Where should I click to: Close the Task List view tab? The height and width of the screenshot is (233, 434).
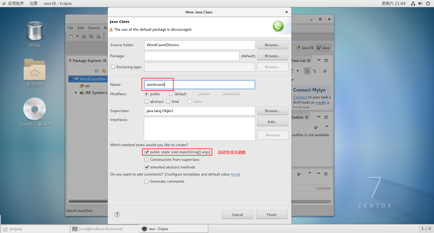click(309, 61)
